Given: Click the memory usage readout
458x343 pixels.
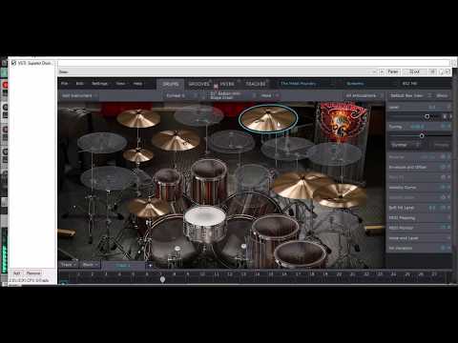Looking at the screenshot, I should [409, 84].
